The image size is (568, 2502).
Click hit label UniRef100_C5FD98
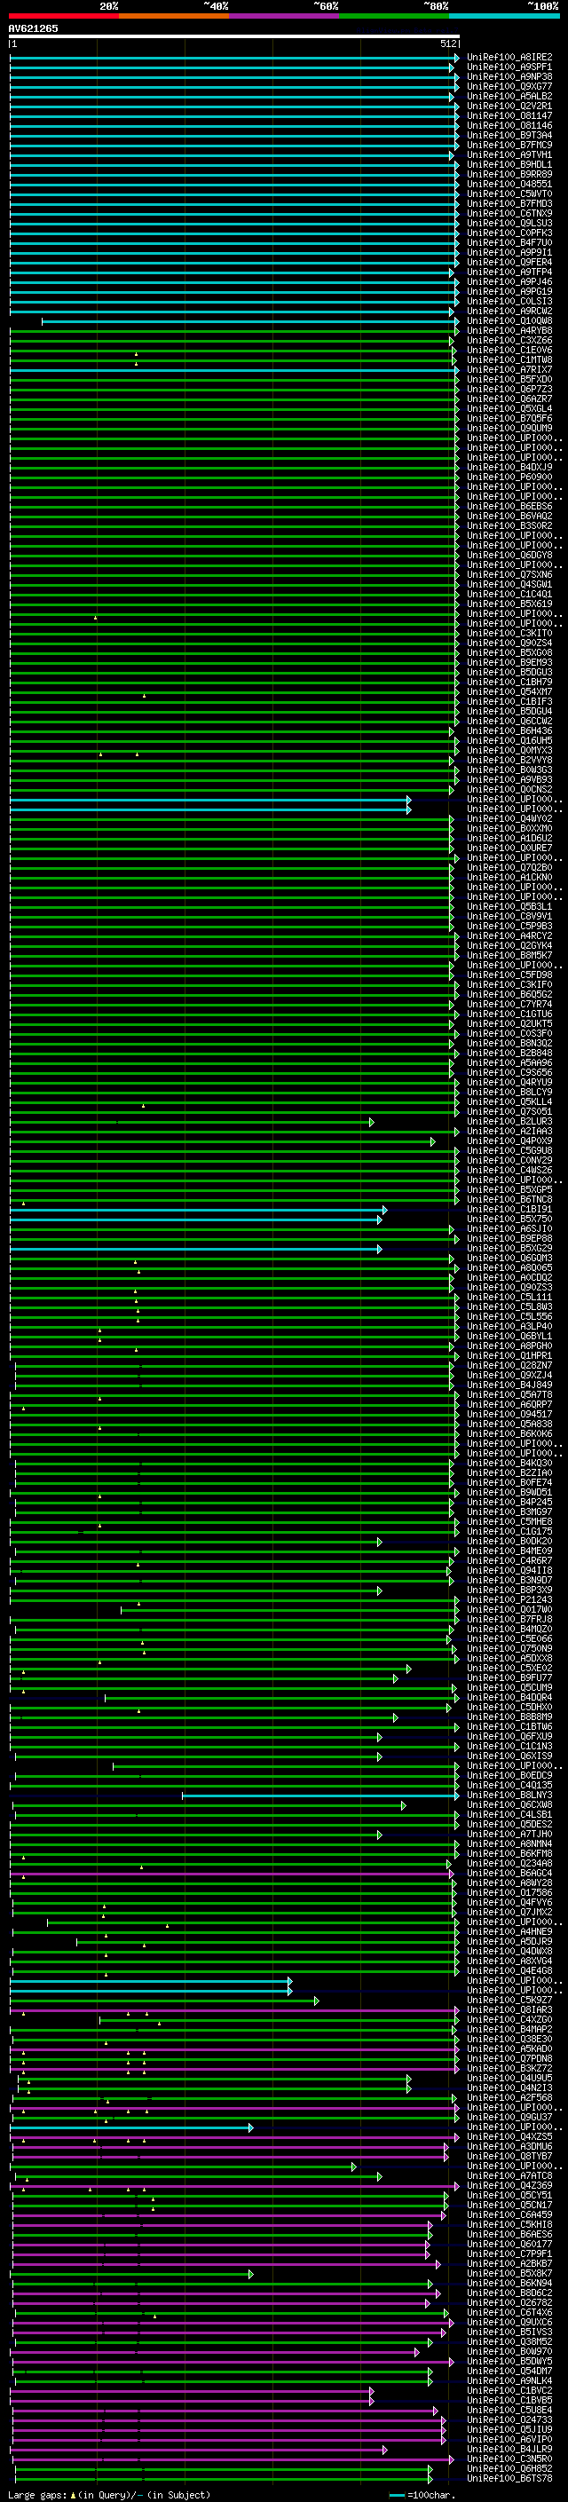509,975
